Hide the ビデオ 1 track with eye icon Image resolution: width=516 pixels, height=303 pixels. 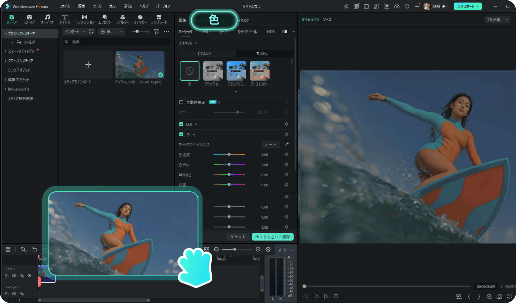30,276
